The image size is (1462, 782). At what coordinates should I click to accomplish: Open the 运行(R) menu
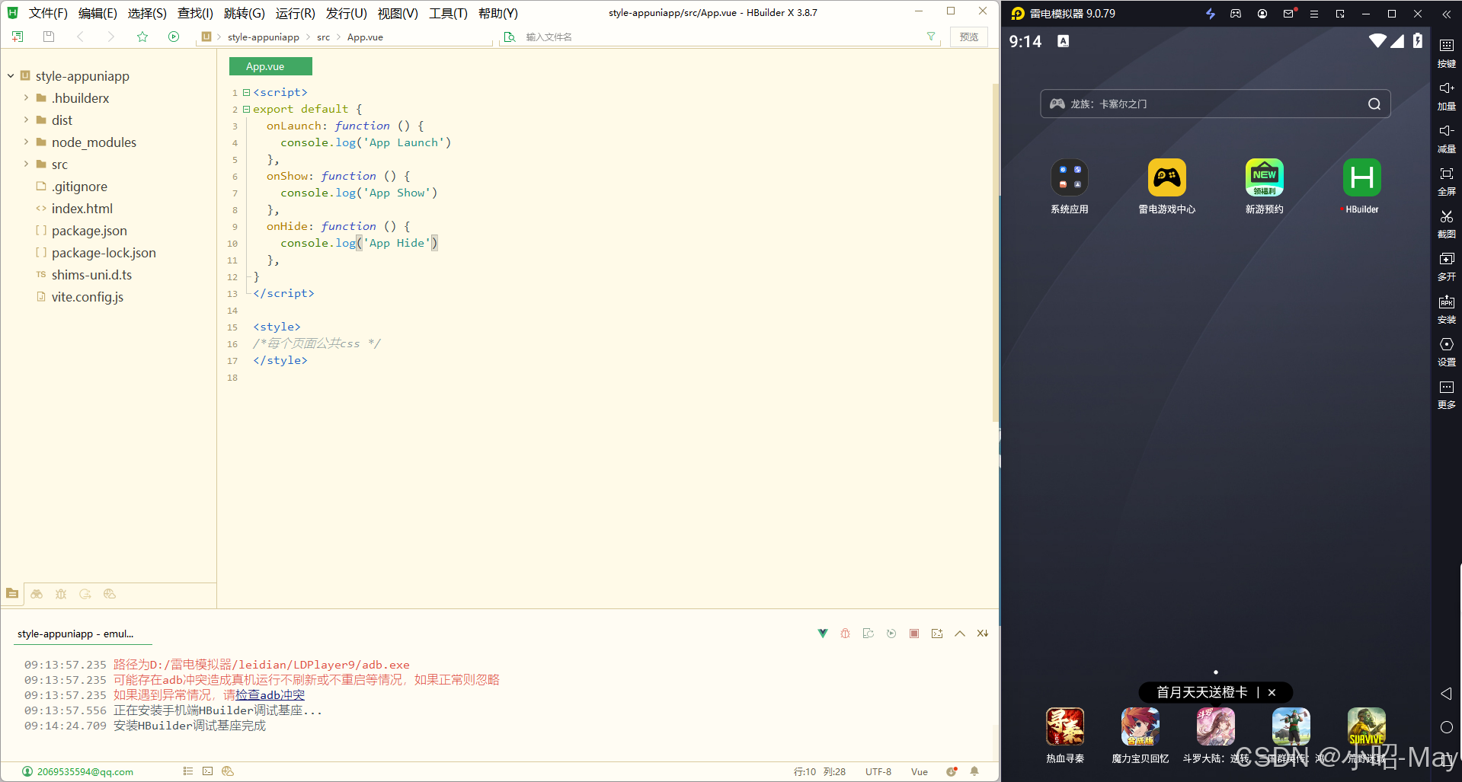[295, 13]
